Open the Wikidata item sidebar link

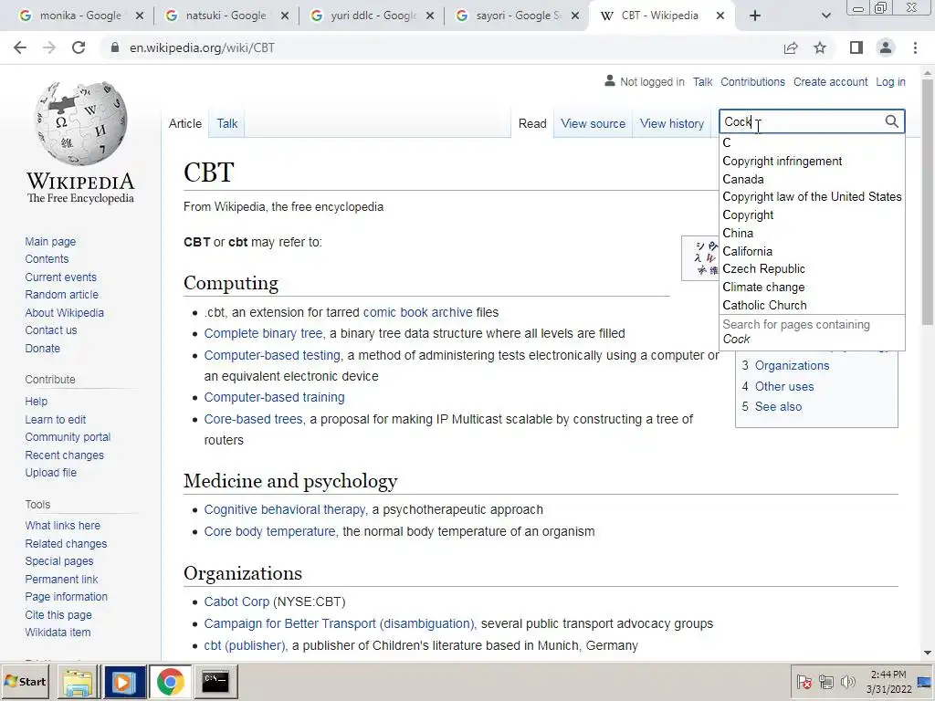coord(58,633)
